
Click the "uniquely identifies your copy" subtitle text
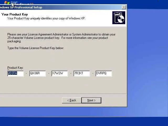tap(46, 18)
